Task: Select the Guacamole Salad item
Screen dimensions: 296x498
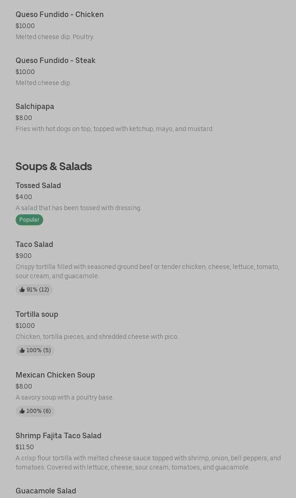Action: [x=46, y=491]
